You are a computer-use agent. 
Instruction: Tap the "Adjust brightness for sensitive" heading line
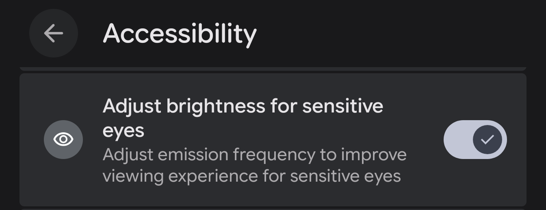(x=243, y=106)
